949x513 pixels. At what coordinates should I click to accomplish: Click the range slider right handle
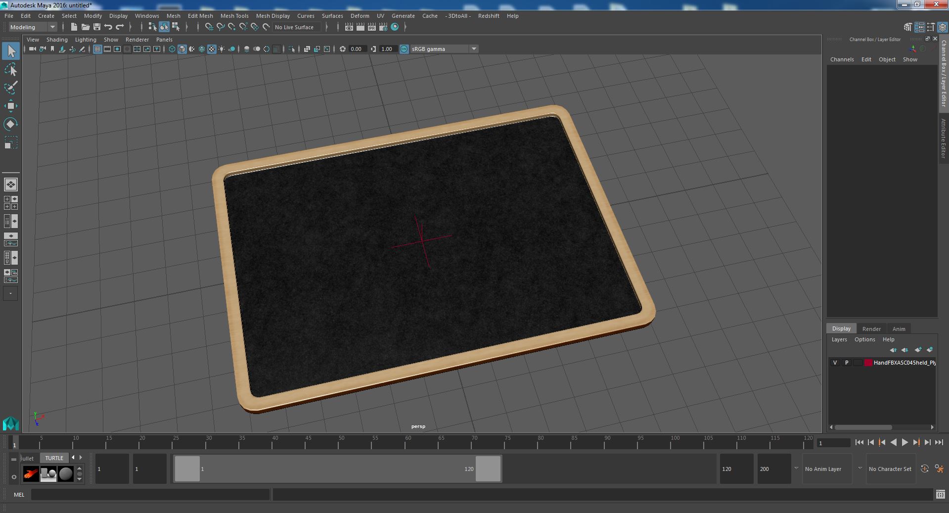point(488,468)
